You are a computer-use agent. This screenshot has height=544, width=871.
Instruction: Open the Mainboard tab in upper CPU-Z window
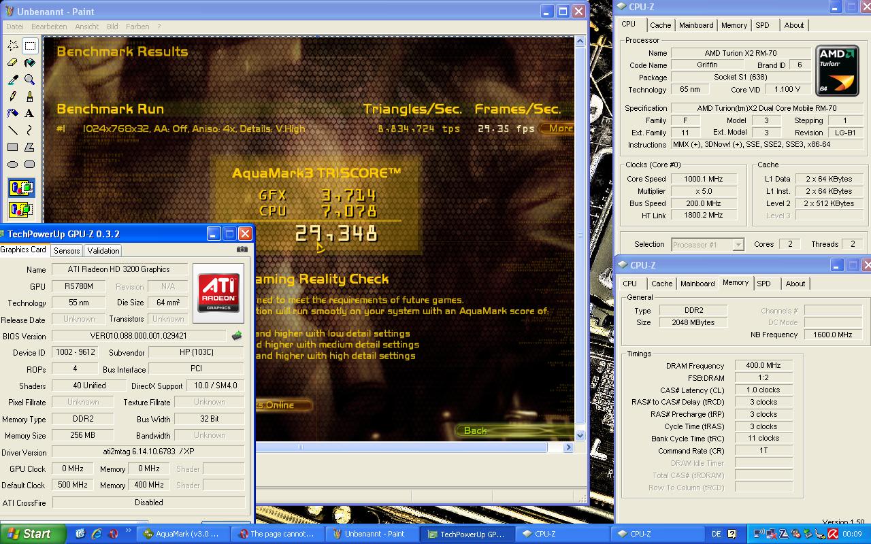696,25
